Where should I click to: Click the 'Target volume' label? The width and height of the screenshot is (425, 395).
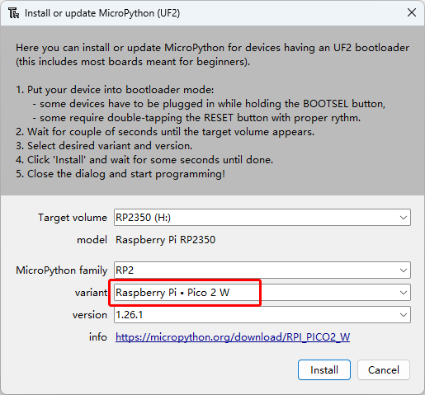coord(73,218)
